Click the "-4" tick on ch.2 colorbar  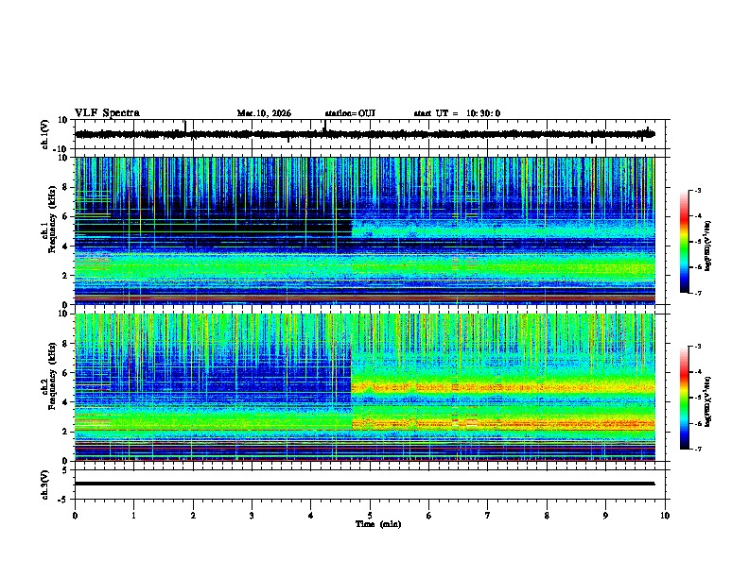coord(697,371)
